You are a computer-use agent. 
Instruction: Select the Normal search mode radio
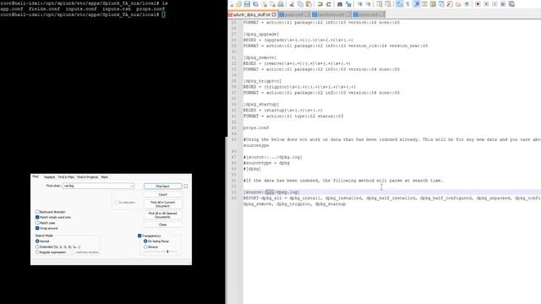click(x=37, y=242)
